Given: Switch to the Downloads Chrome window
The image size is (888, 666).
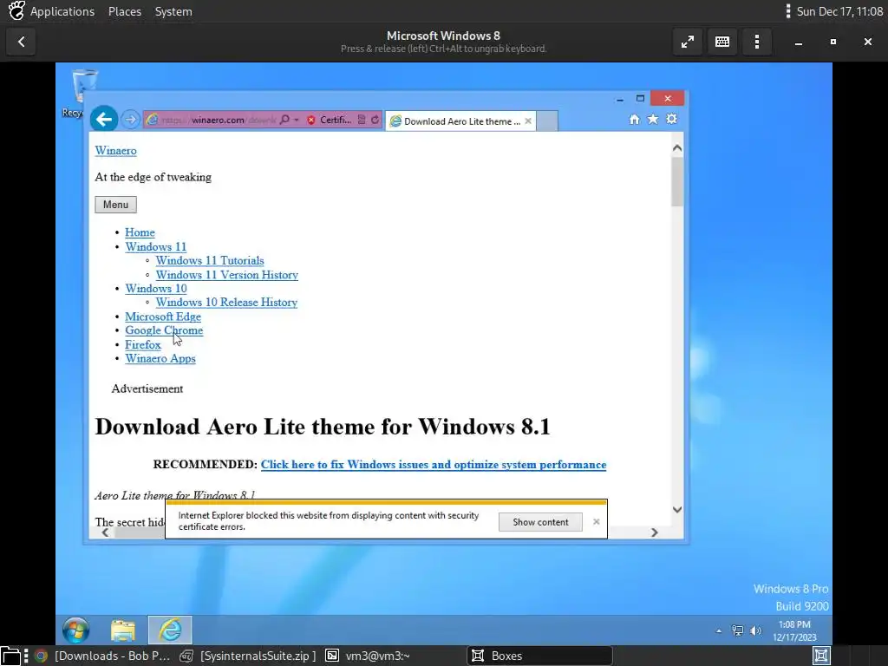Looking at the screenshot, I should pyautogui.click(x=102, y=656).
